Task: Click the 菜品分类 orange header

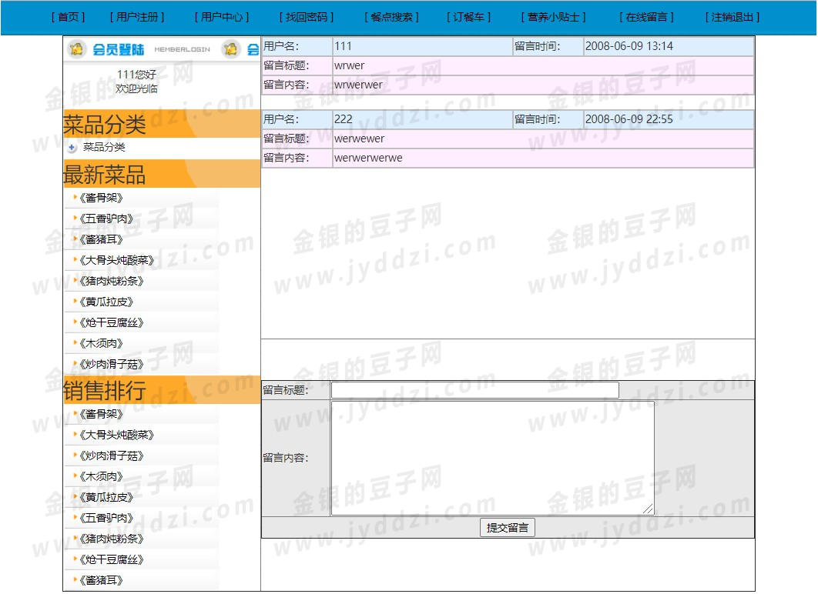Action: [x=162, y=124]
